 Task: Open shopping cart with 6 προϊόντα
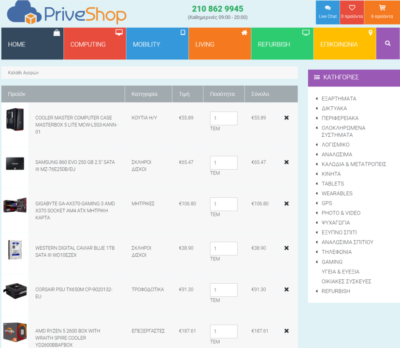click(382, 12)
